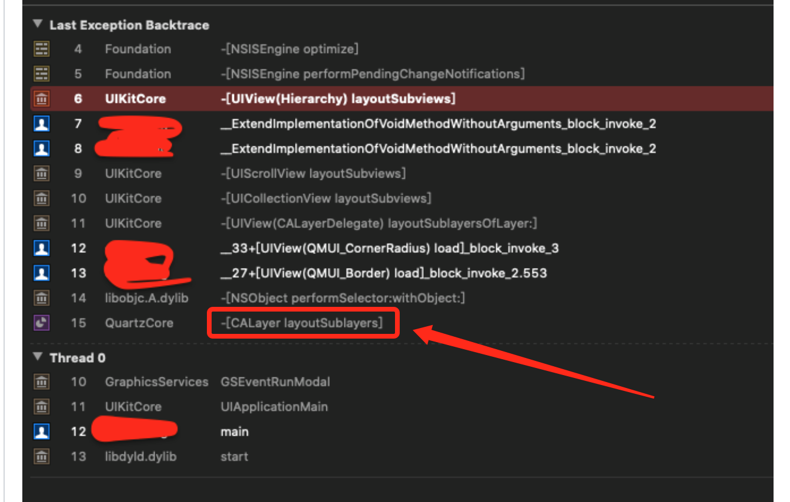Click the QuartzCore framework icon on frame 15
This screenshot has height=502, width=790.
41,323
